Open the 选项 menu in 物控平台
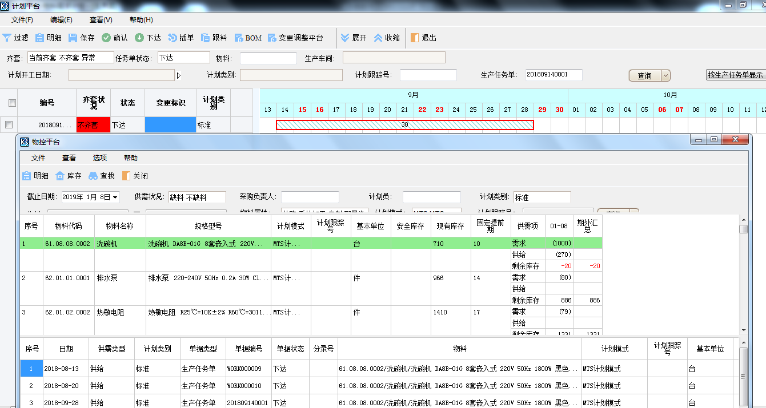The width and height of the screenshot is (766, 408). click(100, 158)
